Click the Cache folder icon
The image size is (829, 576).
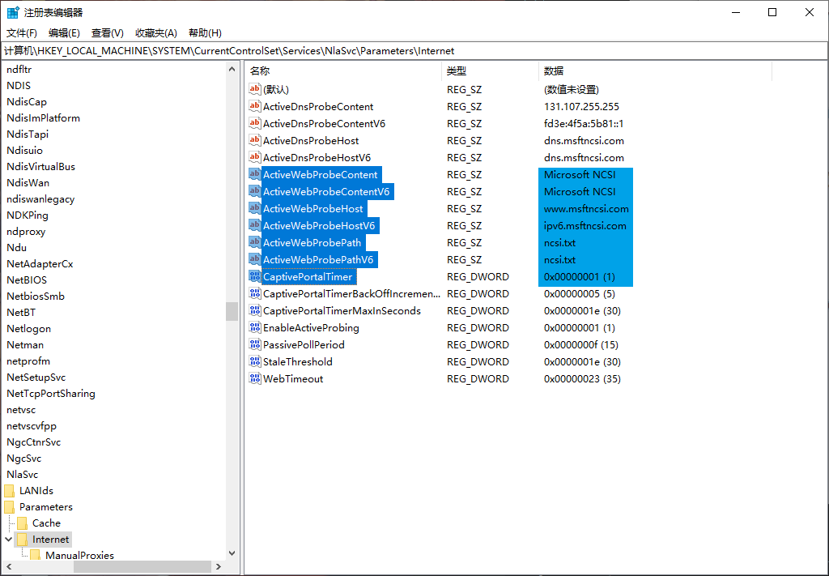click(22, 523)
